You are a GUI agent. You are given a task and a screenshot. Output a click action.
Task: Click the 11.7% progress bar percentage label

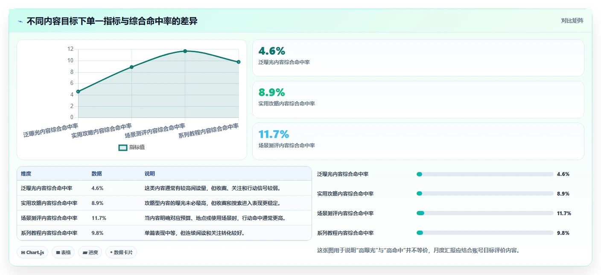[x=564, y=213]
